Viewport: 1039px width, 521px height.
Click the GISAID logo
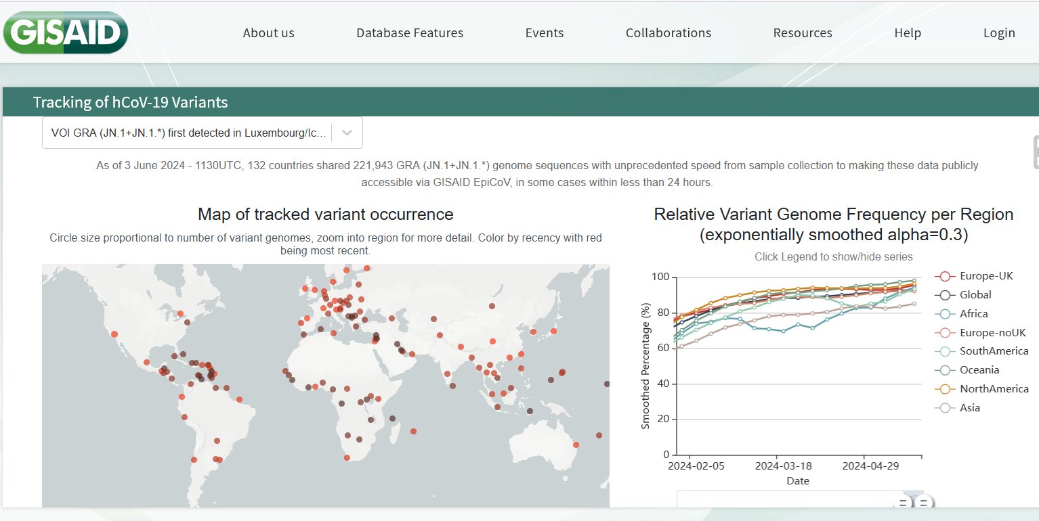66,32
